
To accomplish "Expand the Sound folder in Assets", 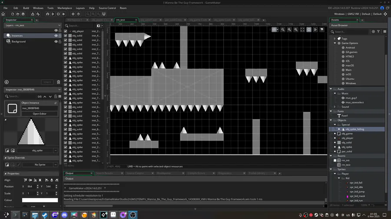I will 335,107.
